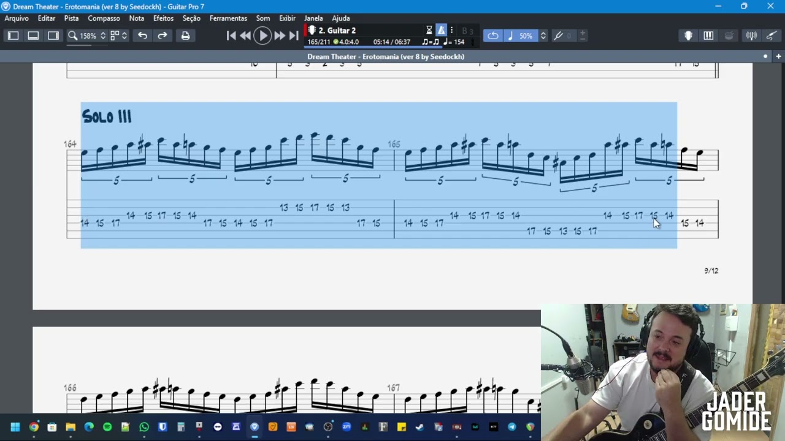Fast forward to the next bar
Image resolution: width=785 pixels, height=441 pixels.
coord(280,36)
